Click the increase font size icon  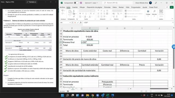(91, 14)
